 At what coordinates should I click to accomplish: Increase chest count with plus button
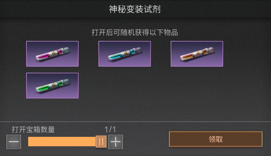(116, 142)
